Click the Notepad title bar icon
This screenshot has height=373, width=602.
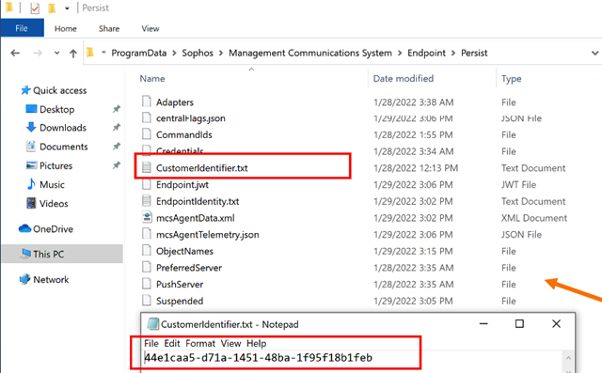point(152,324)
